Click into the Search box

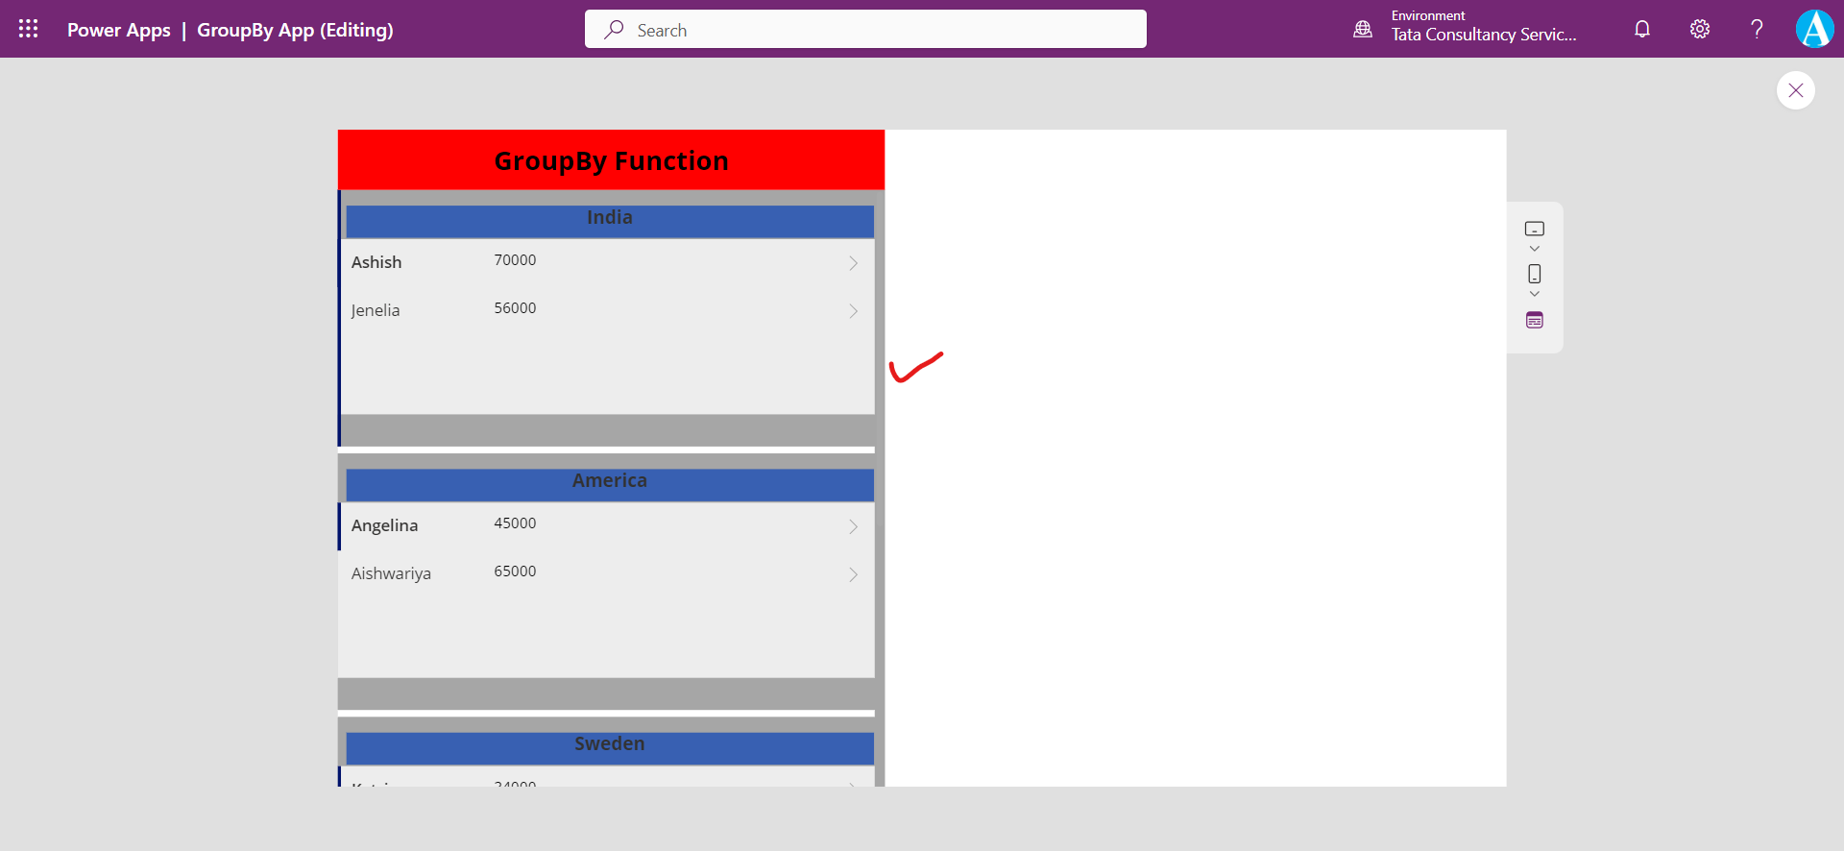[x=864, y=30]
